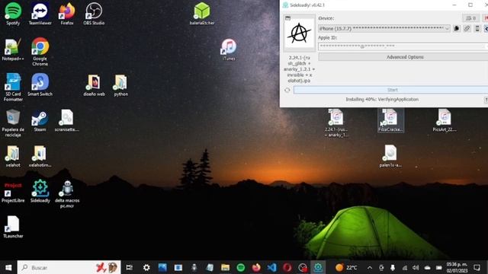Open TeamViewer desktop shortcut
Screen dimensions: 488x274
point(40,14)
